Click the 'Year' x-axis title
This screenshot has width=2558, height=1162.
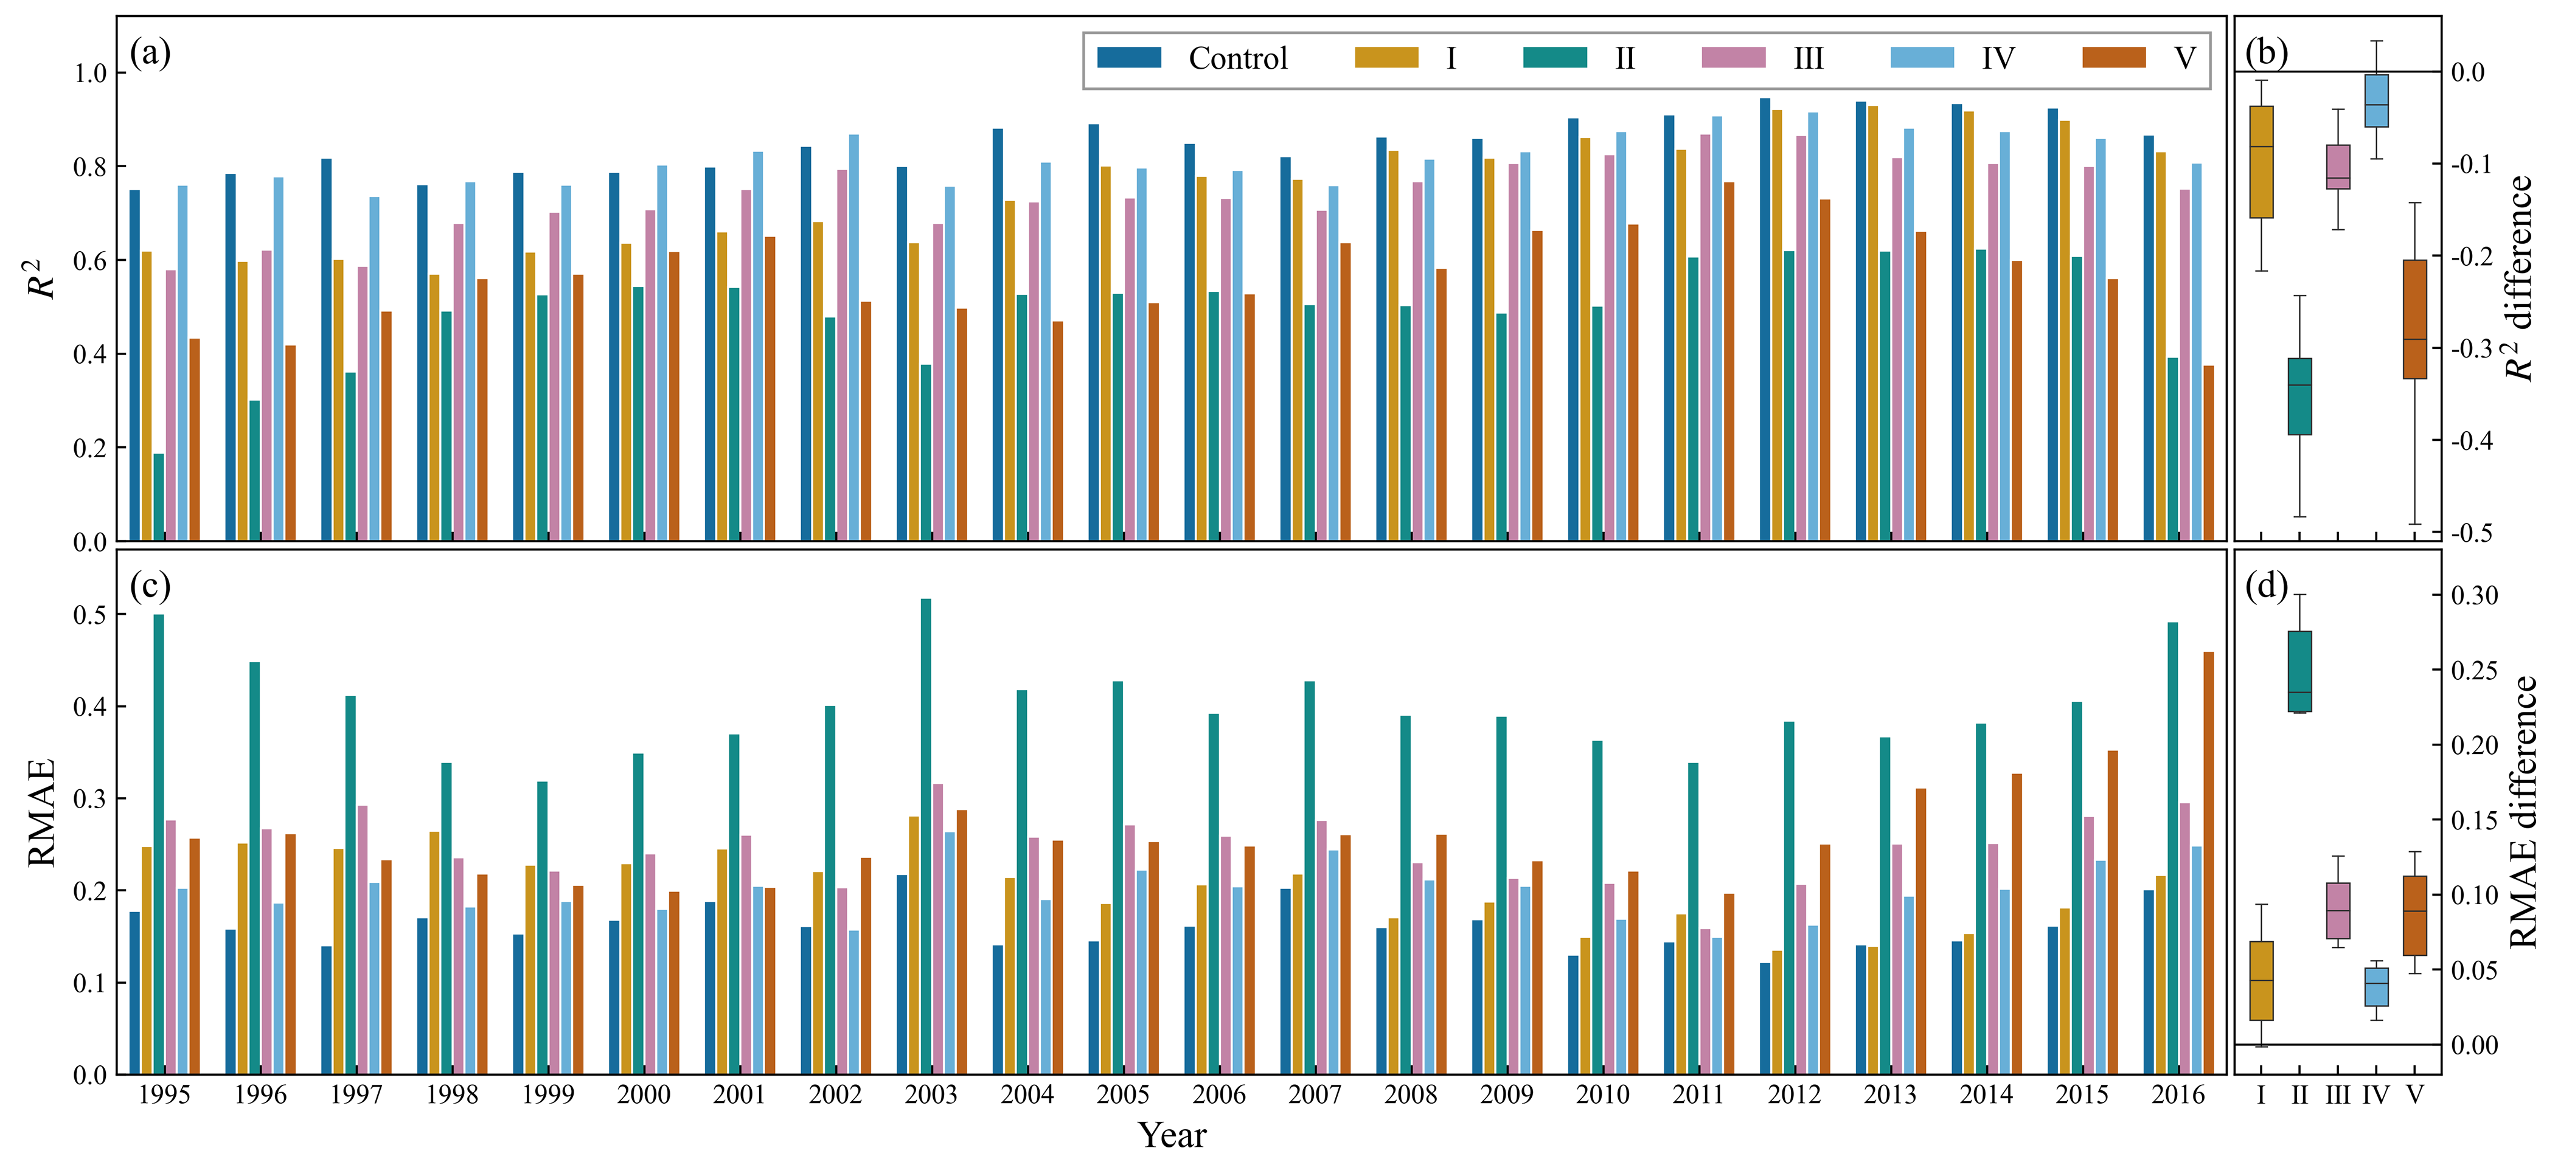pos(1172,1135)
